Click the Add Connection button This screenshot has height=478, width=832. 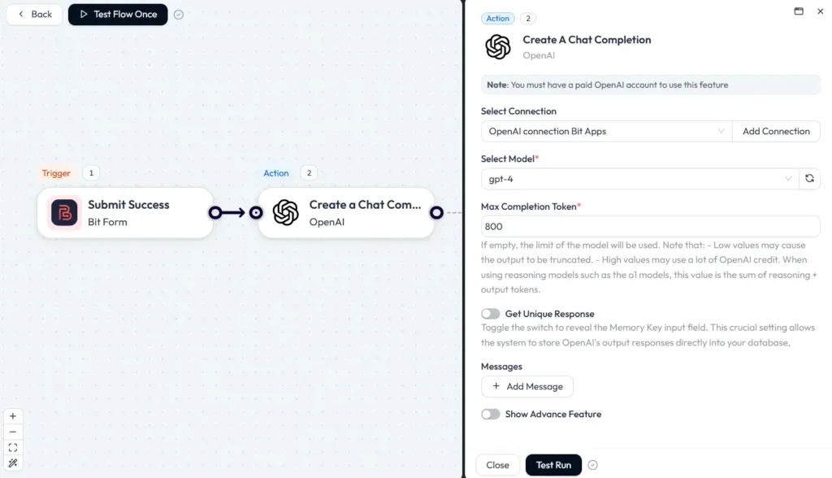coord(776,131)
